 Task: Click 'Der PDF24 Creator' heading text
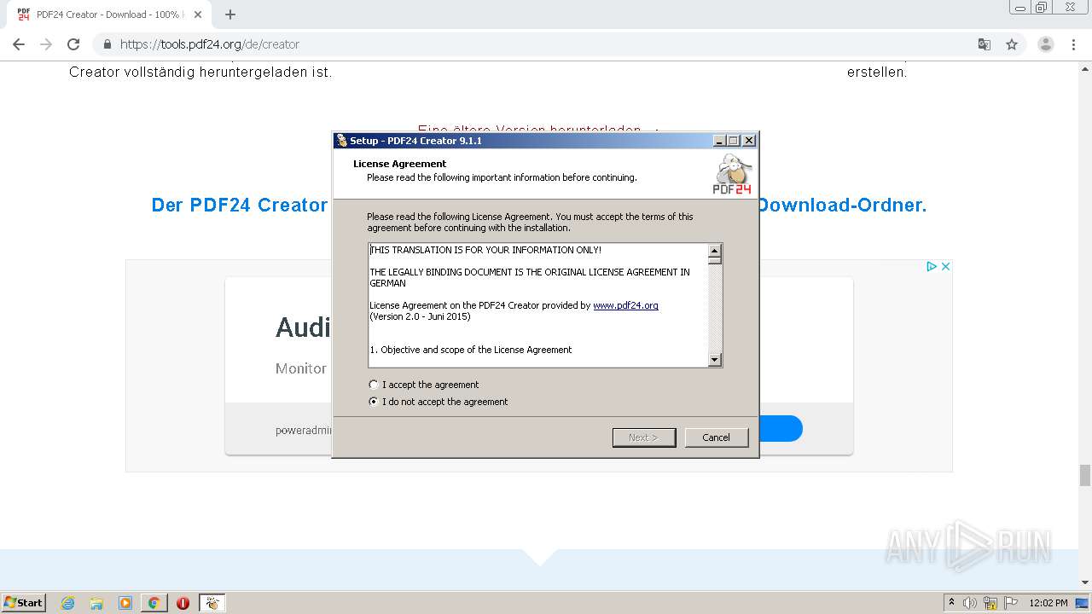pos(240,205)
